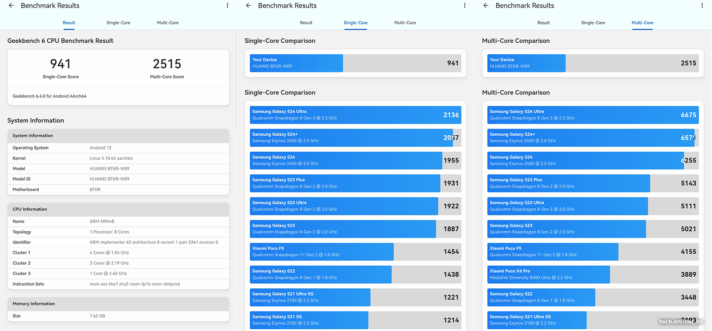712x331 pixels.
Task: Click Galaxy S24 single-core bar 1955
Action: 356,161
